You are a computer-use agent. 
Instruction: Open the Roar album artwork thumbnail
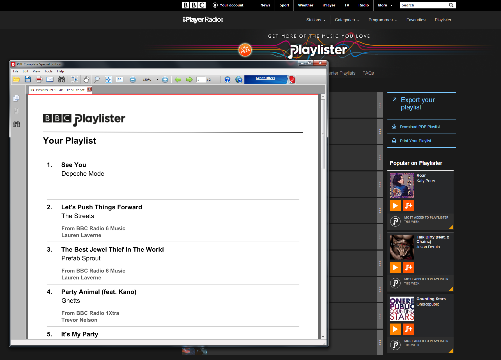pyautogui.click(x=402, y=185)
